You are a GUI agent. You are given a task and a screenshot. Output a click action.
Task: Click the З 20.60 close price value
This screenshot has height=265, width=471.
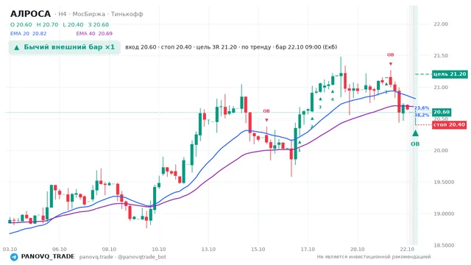tap(99, 24)
